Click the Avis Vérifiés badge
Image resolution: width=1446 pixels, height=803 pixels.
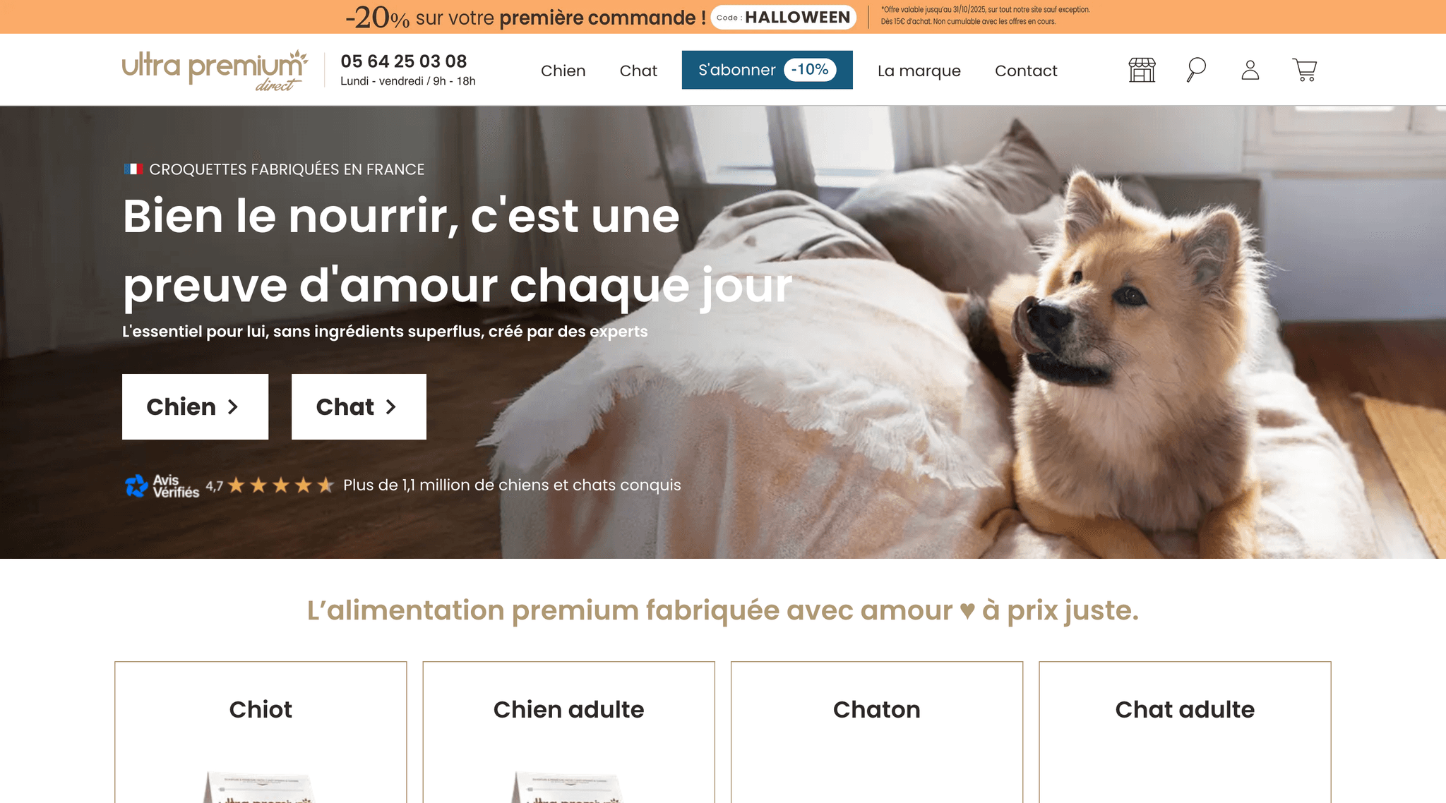[162, 485]
